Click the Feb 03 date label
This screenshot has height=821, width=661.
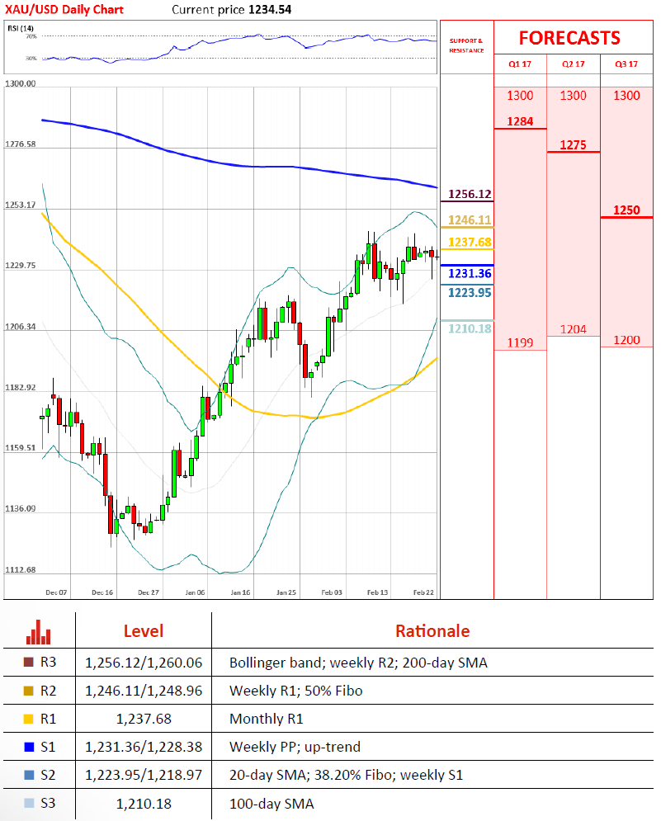click(332, 592)
